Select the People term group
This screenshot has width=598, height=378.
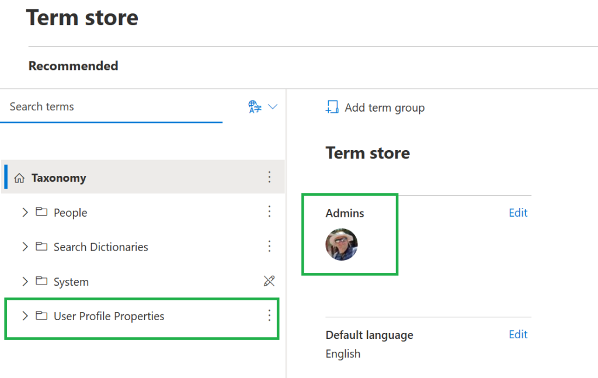[71, 213]
